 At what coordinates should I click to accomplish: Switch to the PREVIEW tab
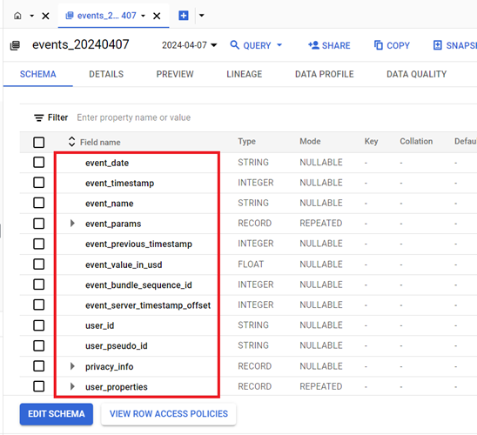coord(175,74)
